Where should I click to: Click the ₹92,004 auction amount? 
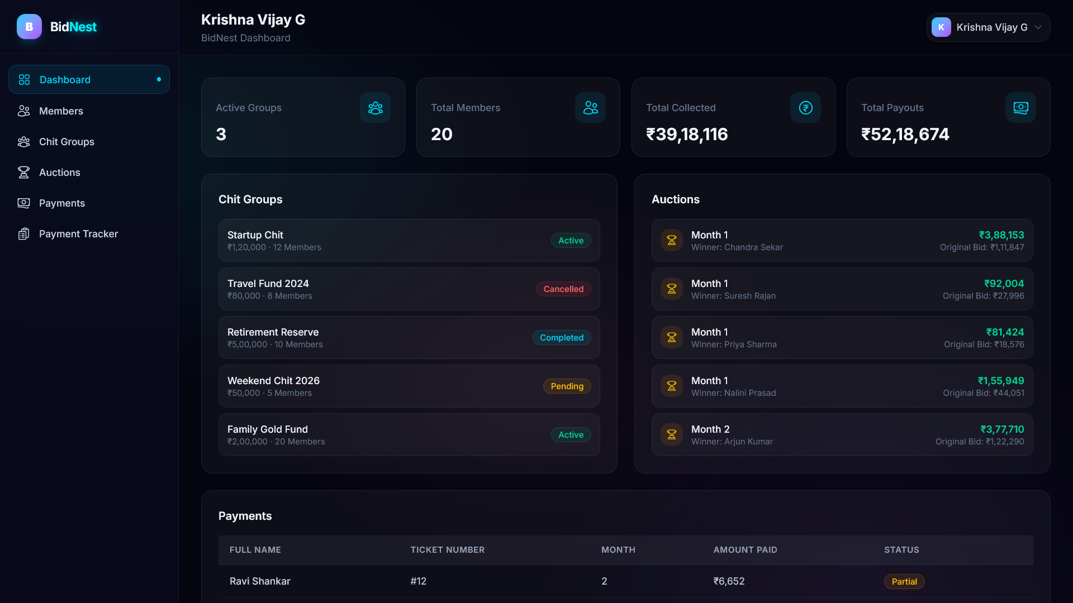point(1004,284)
